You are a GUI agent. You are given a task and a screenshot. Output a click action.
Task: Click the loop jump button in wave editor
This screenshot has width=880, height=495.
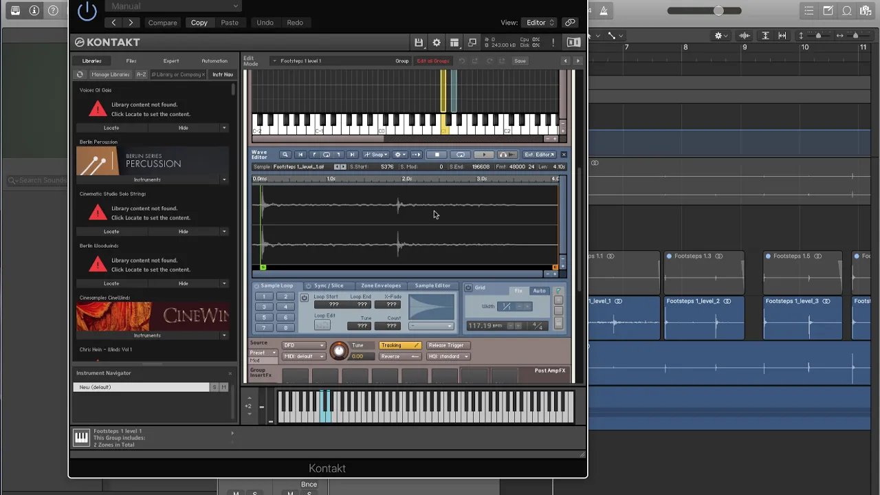point(327,155)
